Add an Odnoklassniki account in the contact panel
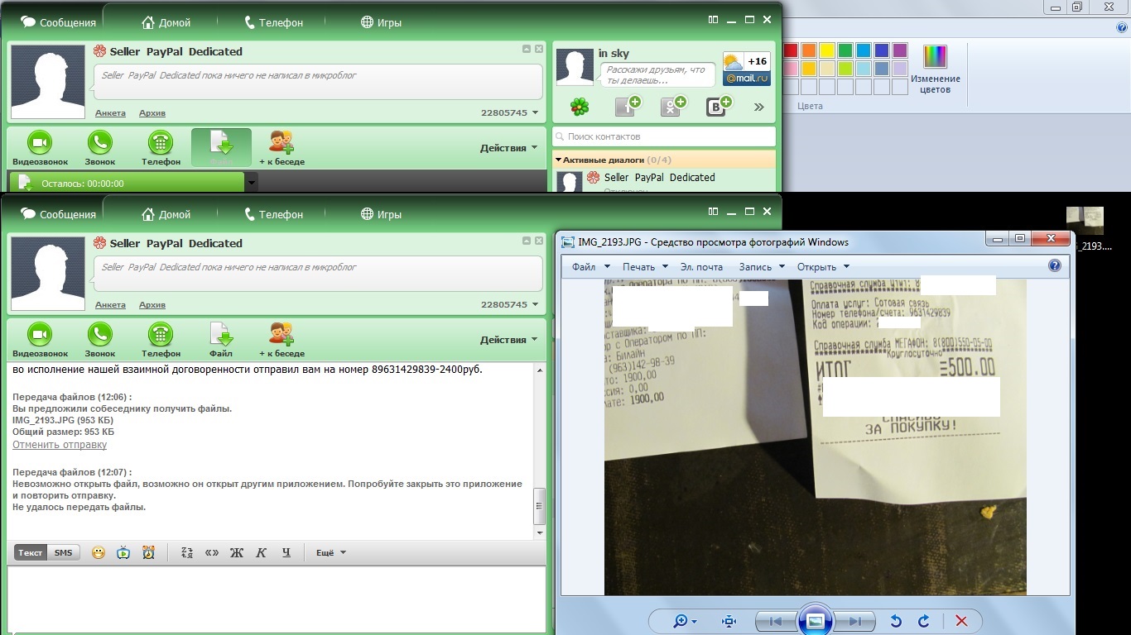The height and width of the screenshot is (635, 1131). pos(673,107)
